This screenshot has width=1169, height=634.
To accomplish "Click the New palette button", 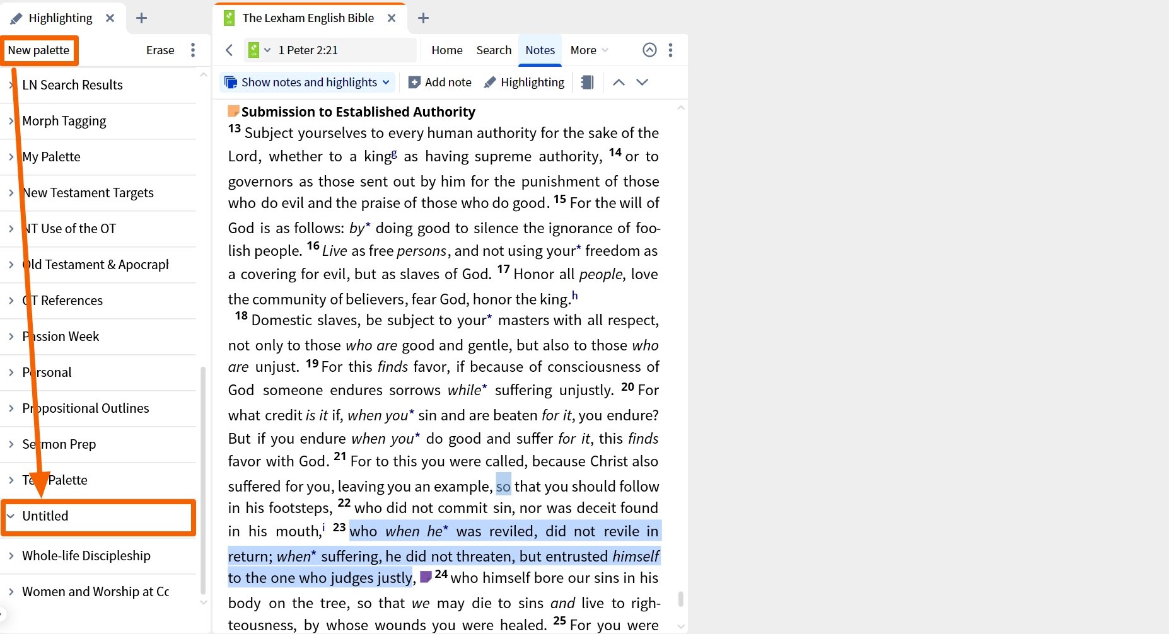I will point(38,50).
